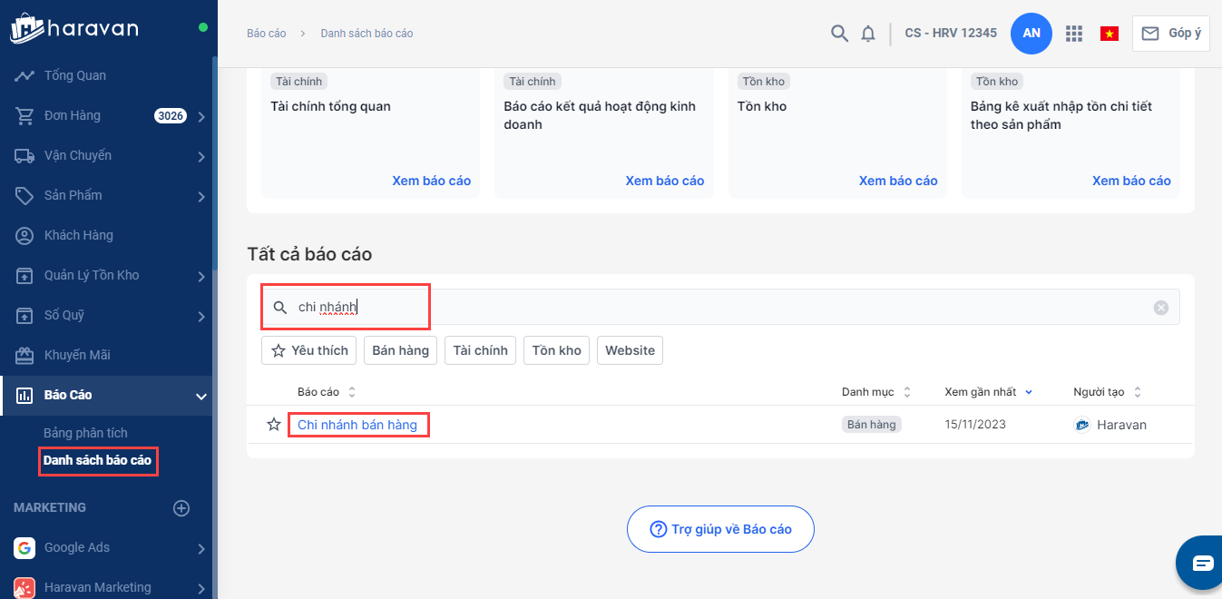Image resolution: width=1222 pixels, height=599 pixels.
Task: Click the plus icon beside MARKETING
Action: [181, 508]
